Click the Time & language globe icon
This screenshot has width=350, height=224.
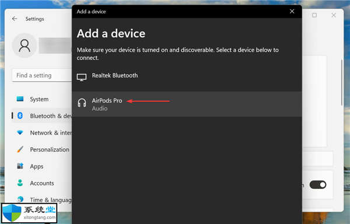click(20, 199)
